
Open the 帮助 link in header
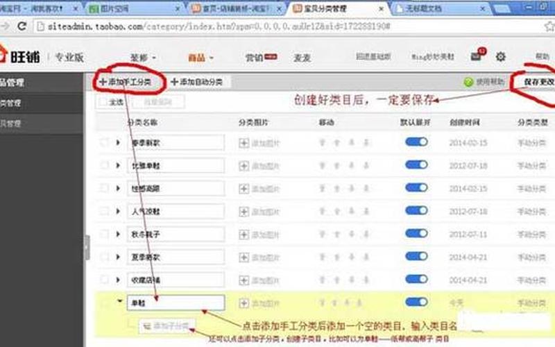pyautogui.click(x=542, y=56)
